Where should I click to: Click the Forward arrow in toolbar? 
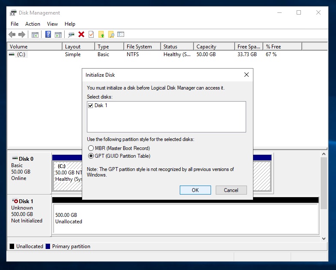tap(21, 35)
